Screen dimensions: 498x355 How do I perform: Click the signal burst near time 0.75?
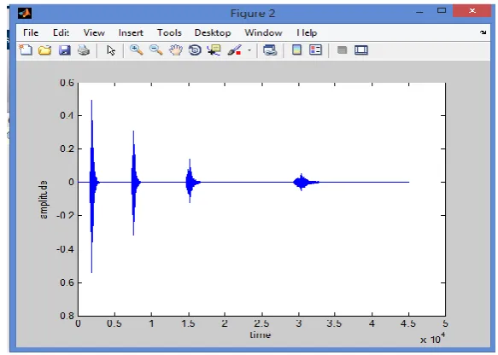pyautogui.click(x=134, y=183)
